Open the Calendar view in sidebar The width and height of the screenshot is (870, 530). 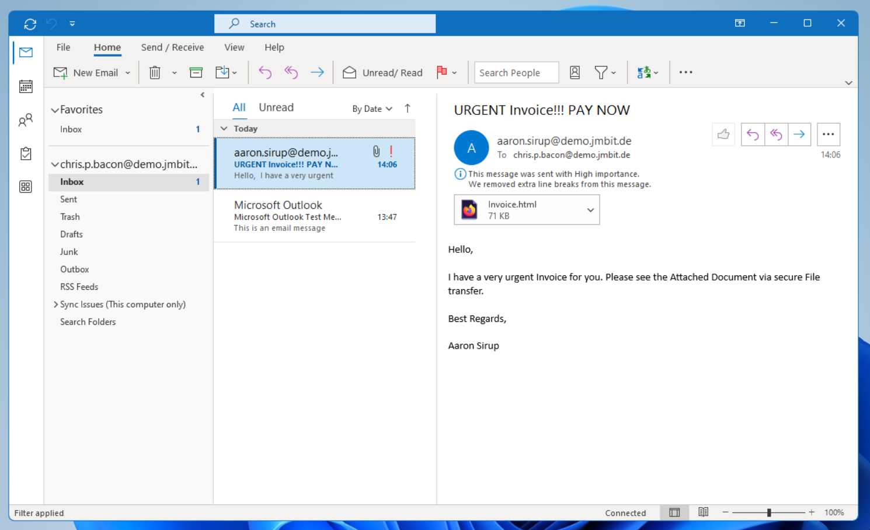[x=26, y=87]
